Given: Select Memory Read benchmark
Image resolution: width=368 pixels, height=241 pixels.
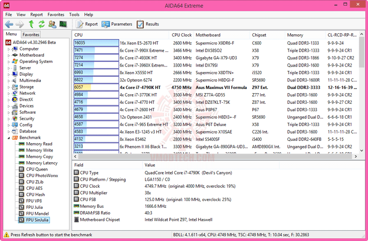Looking at the screenshot, I should (x=39, y=144).
